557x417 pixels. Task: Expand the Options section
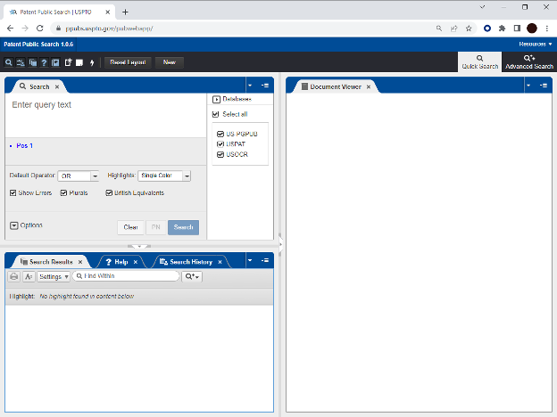click(13, 225)
